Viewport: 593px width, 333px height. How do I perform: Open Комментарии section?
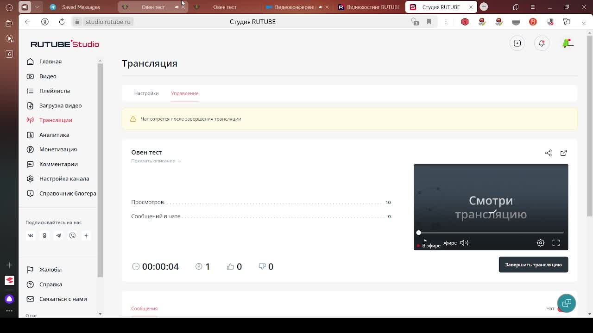[x=58, y=164]
